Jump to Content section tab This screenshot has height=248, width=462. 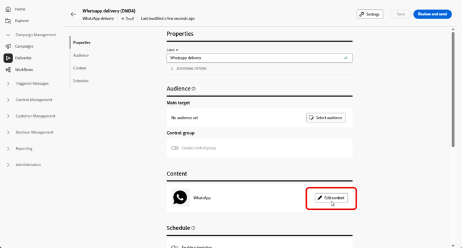(x=80, y=68)
